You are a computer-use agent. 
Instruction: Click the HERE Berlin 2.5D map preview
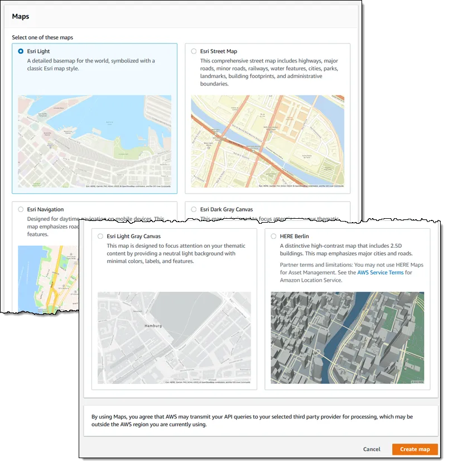coord(348,338)
